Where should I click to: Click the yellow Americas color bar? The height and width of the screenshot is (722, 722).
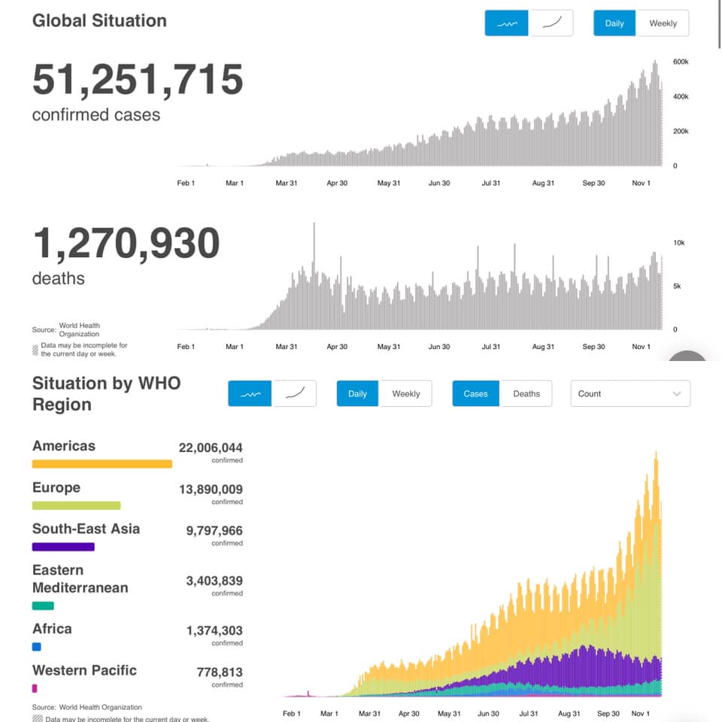point(102,464)
